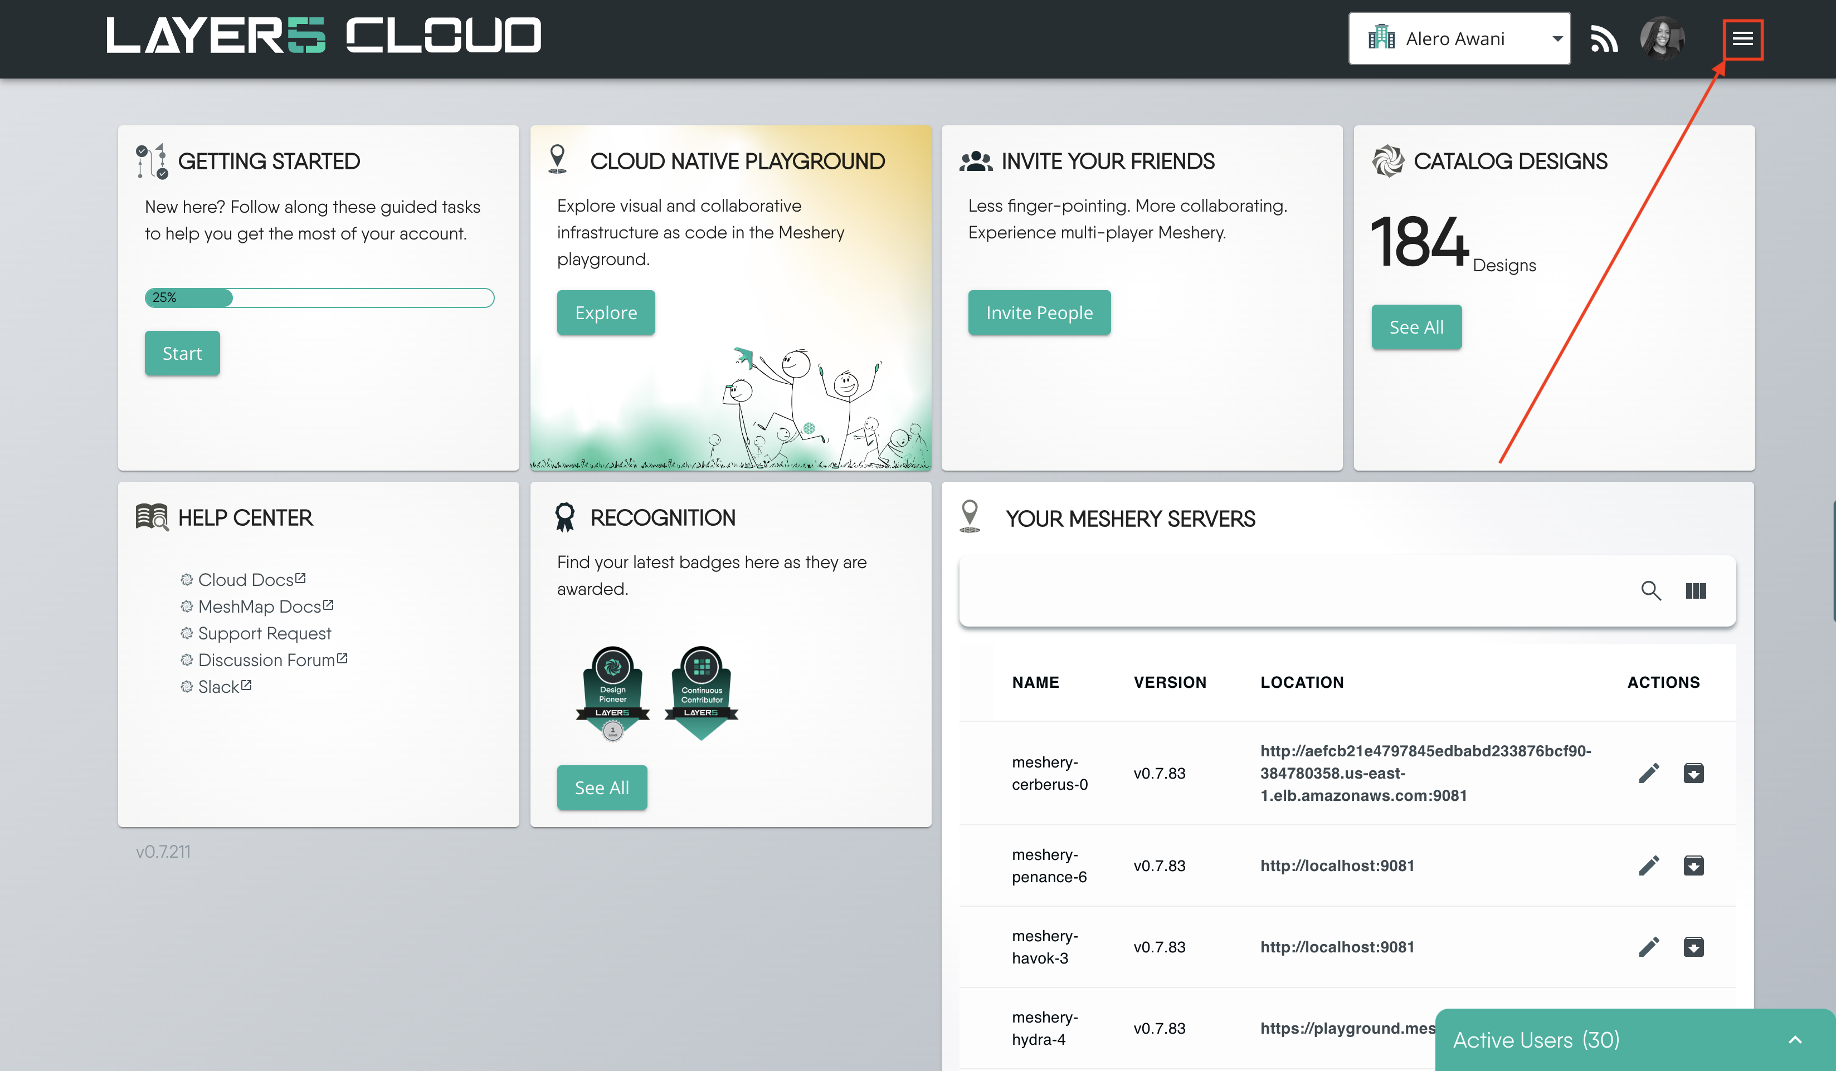The height and width of the screenshot is (1071, 1836).
Task: Click the Explore button
Action: (x=606, y=312)
